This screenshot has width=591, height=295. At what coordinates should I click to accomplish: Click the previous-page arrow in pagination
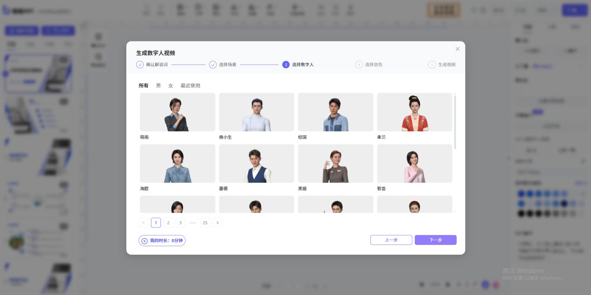tap(143, 222)
